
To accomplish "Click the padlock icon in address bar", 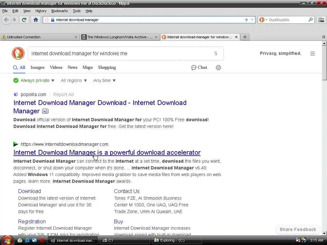I will (53, 20).
